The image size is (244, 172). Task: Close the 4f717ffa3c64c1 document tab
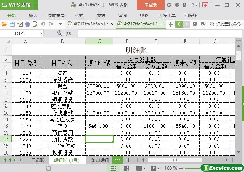tap(162, 24)
